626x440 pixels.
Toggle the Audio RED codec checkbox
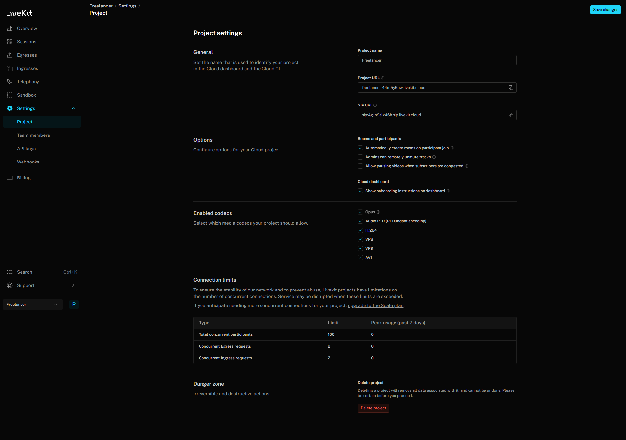click(x=360, y=221)
